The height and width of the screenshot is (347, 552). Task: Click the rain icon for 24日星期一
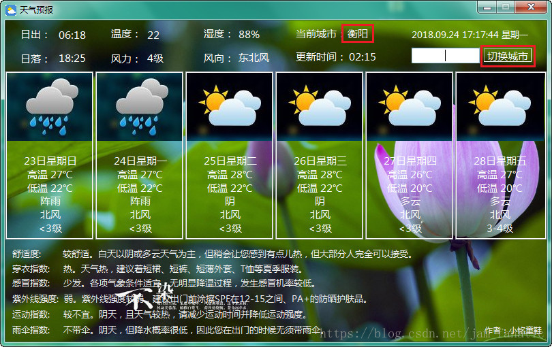click(142, 107)
